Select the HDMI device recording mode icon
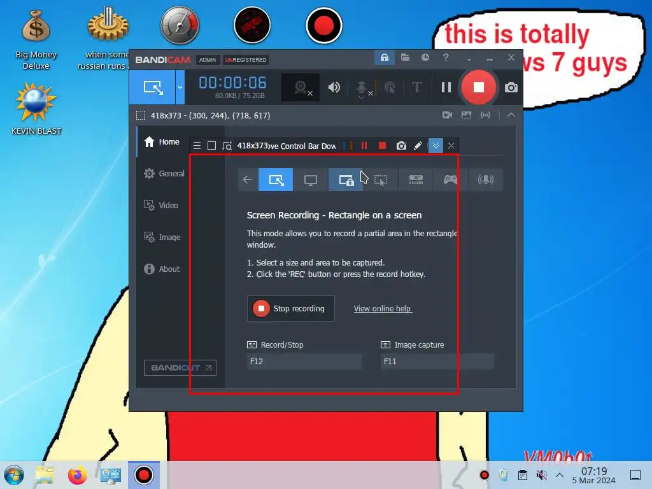This screenshot has width=652, height=489. 415,180
